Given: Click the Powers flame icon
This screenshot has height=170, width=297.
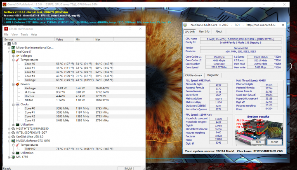Looking at the screenshot, I should [x=17, y=84].
